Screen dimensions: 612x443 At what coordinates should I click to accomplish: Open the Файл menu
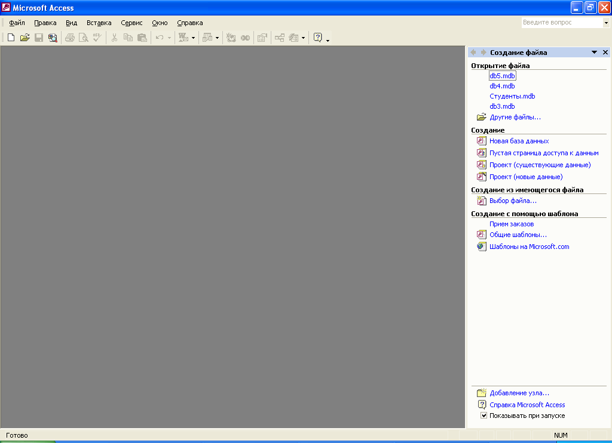coord(17,23)
